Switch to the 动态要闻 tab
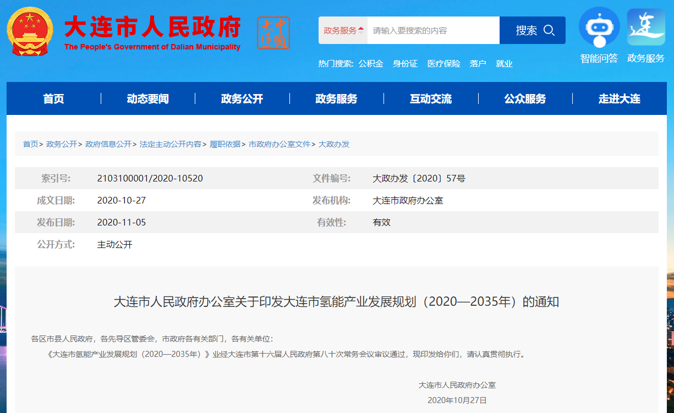The image size is (674, 413). click(149, 98)
